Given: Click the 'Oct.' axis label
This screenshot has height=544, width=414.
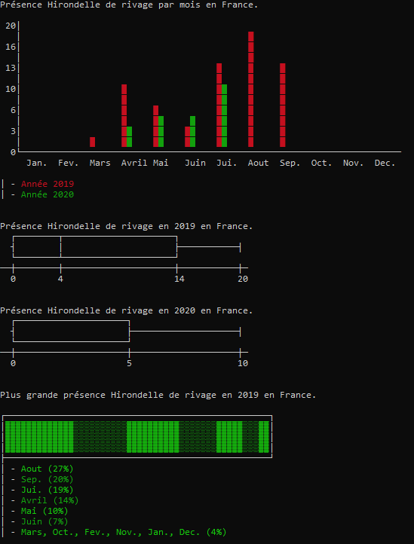Looking at the screenshot, I should 321,163.
